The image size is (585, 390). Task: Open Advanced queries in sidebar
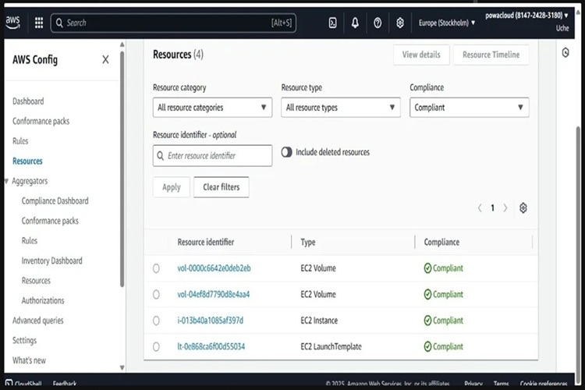(x=37, y=321)
